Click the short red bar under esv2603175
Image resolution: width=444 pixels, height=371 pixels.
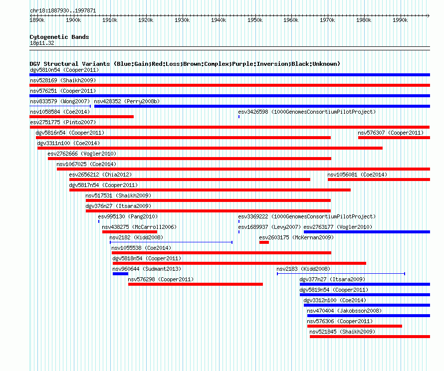coord(264,242)
